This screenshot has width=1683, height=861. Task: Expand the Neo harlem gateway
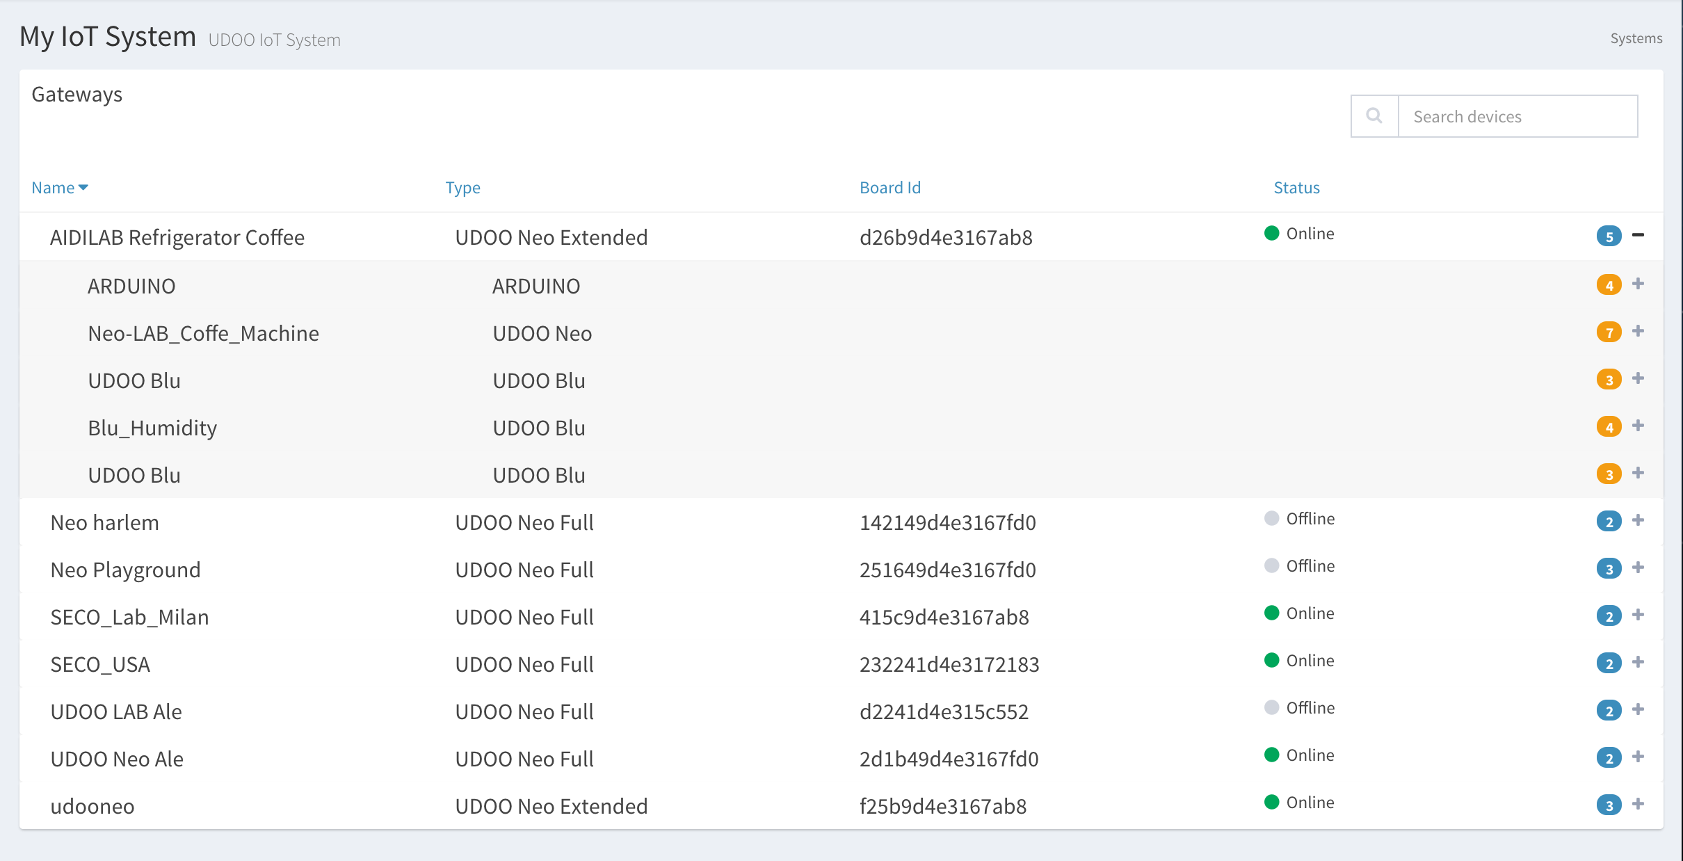click(1638, 520)
